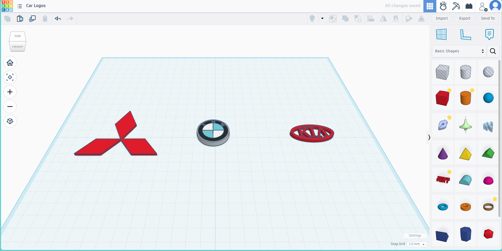Select the green Roof shape
502x251 pixels.
click(x=488, y=153)
